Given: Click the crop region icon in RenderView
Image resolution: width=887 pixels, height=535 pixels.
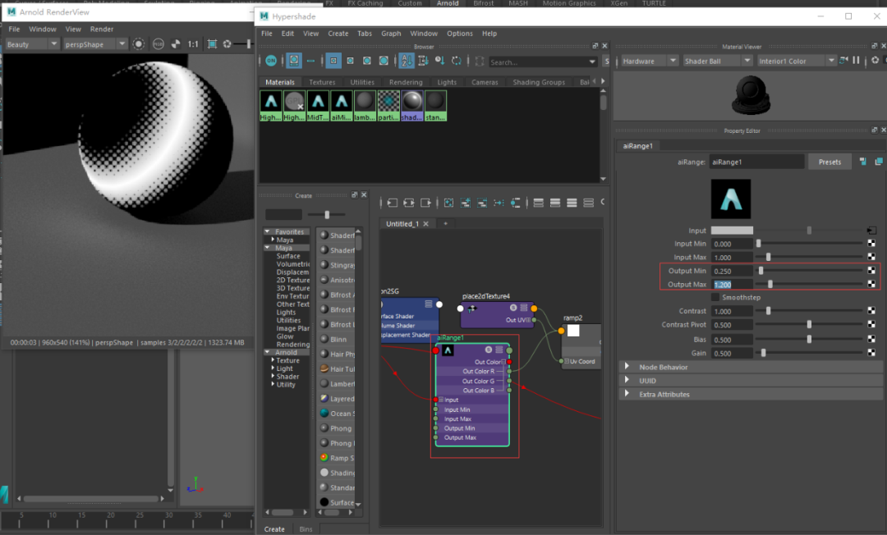Looking at the screenshot, I should [212, 44].
